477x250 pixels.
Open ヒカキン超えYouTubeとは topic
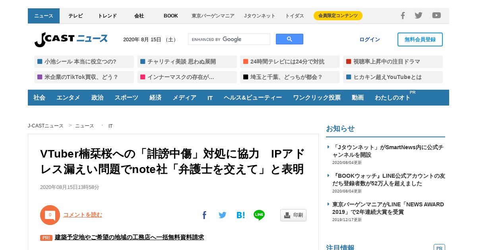click(x=393, y=77)
